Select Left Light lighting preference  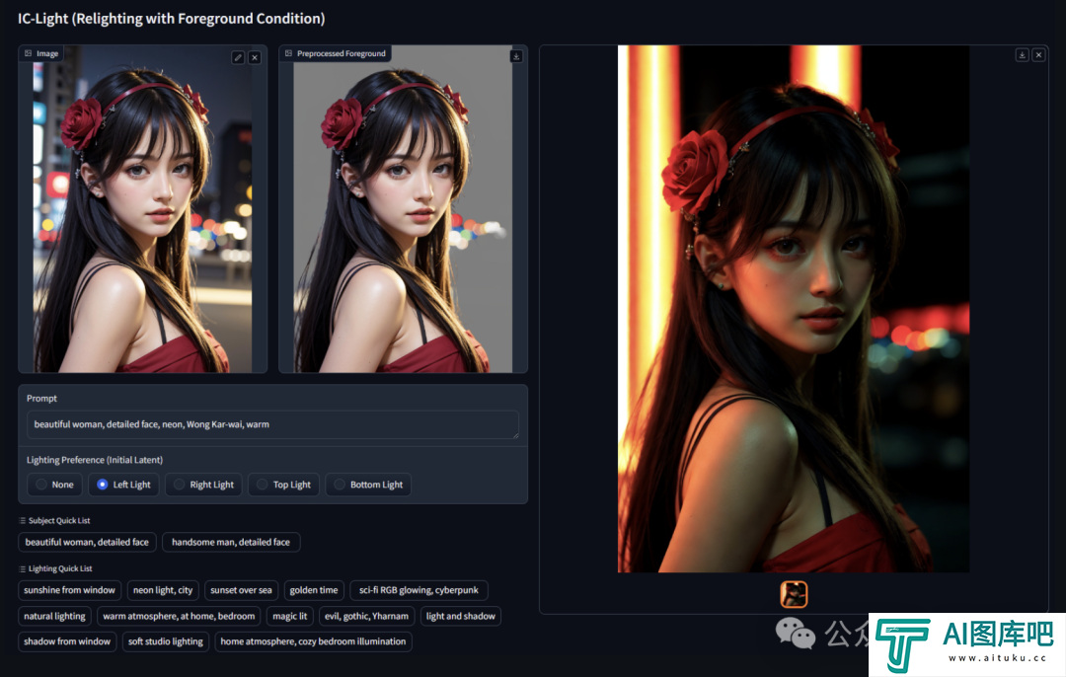123,485
